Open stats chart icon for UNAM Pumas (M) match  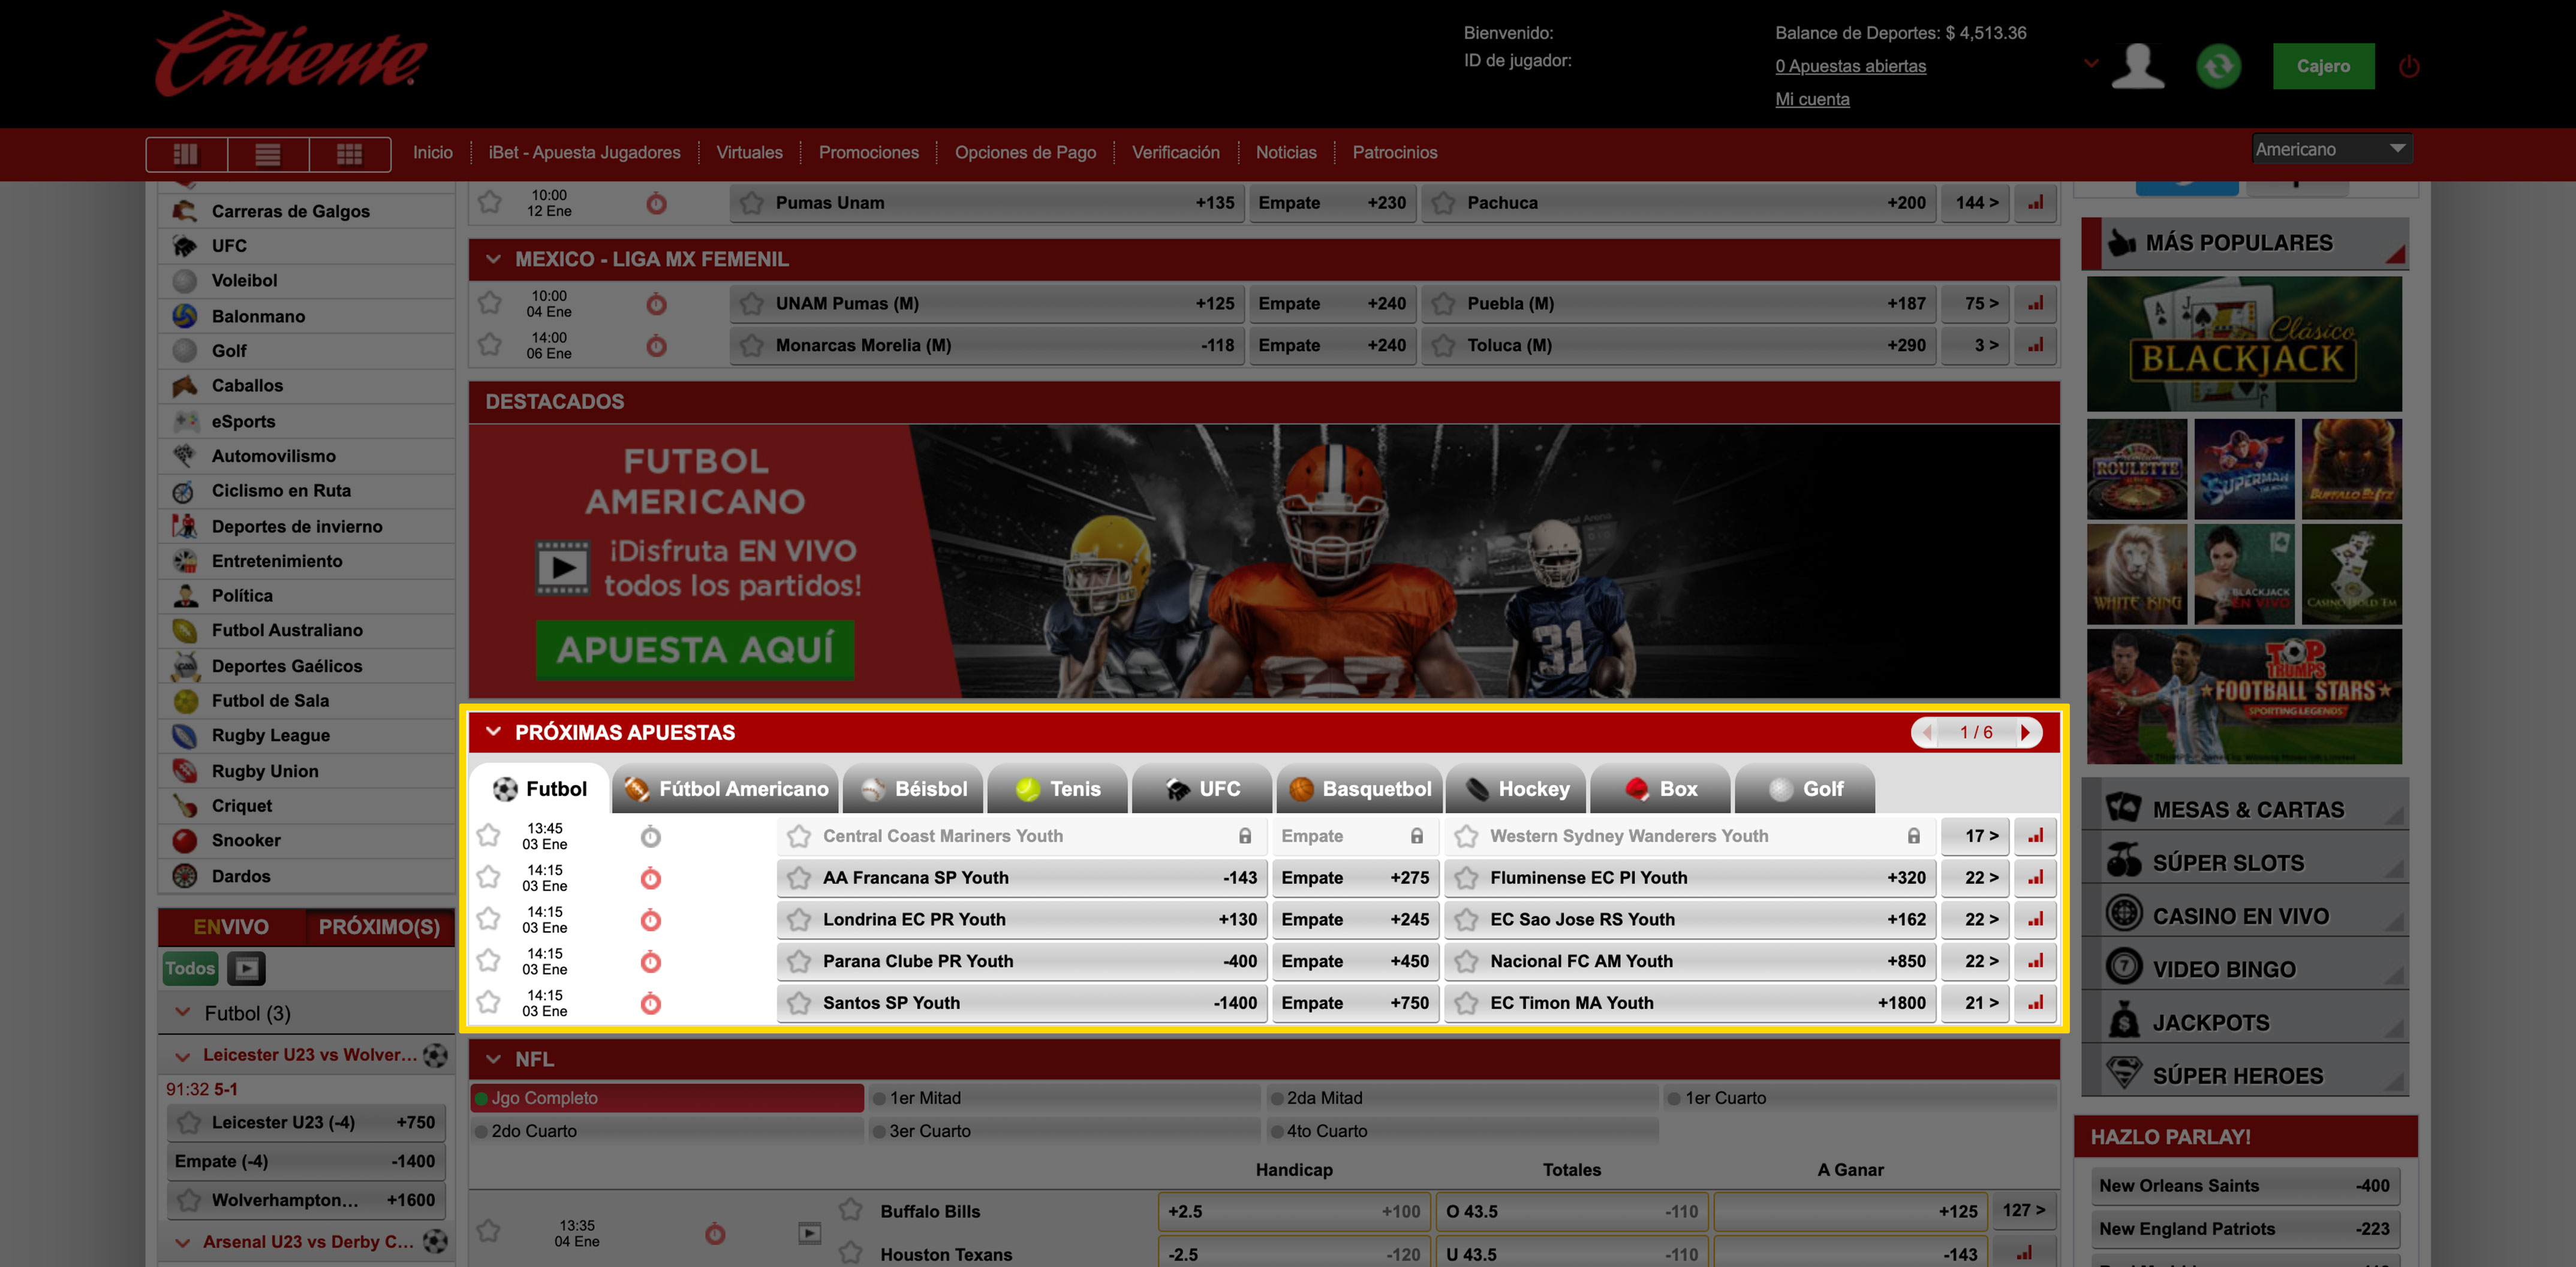point(2035,304)
